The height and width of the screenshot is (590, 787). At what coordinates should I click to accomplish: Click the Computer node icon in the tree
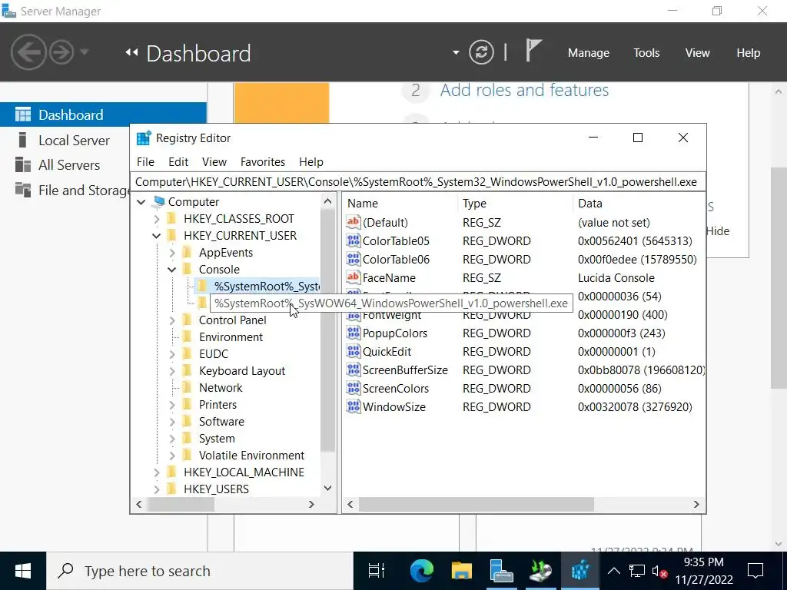tap(158, 202)
